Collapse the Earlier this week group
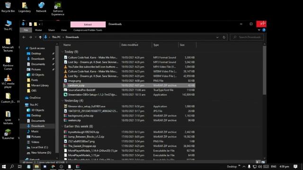This screenshot has width=303, height=170. pyautogui.click(x=62, y=126)
